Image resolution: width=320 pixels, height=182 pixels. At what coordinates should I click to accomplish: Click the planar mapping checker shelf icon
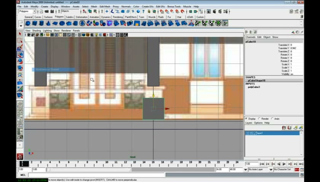tap(198, 24)
